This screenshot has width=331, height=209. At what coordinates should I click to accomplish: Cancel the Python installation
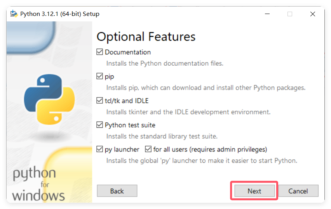click(x=298, y=191)
